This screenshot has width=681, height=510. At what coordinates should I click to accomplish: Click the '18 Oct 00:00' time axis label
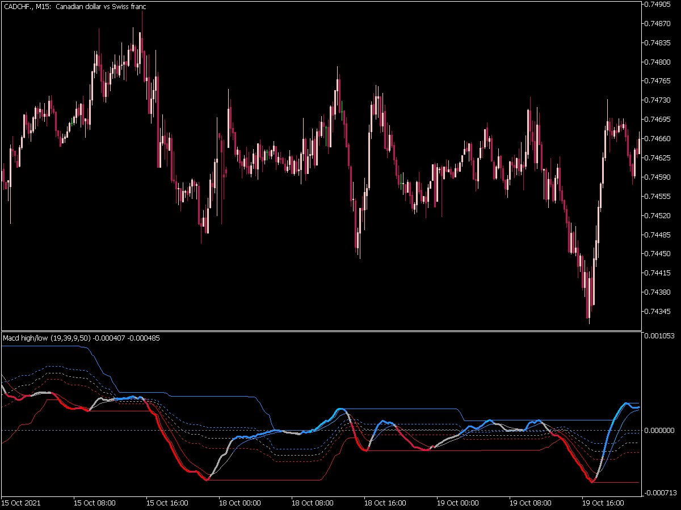[x=240, y=503]
